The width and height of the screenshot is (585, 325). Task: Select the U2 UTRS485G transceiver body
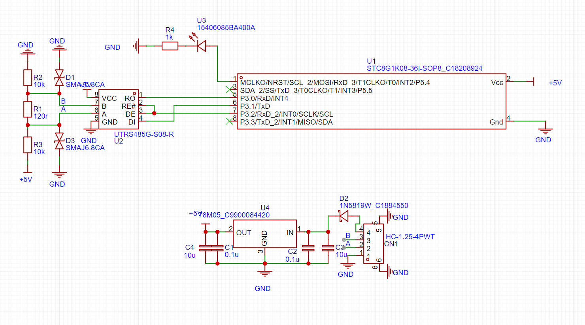coord(119,110)
